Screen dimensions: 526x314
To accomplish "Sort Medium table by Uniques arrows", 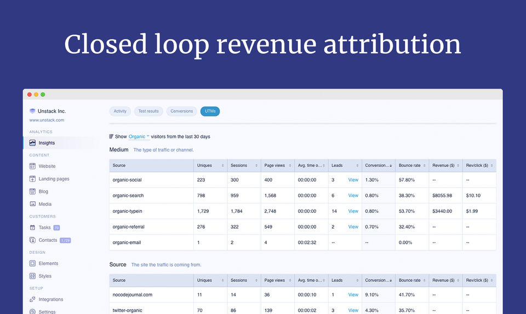I will pyautogui.click(x=222, y=166).
